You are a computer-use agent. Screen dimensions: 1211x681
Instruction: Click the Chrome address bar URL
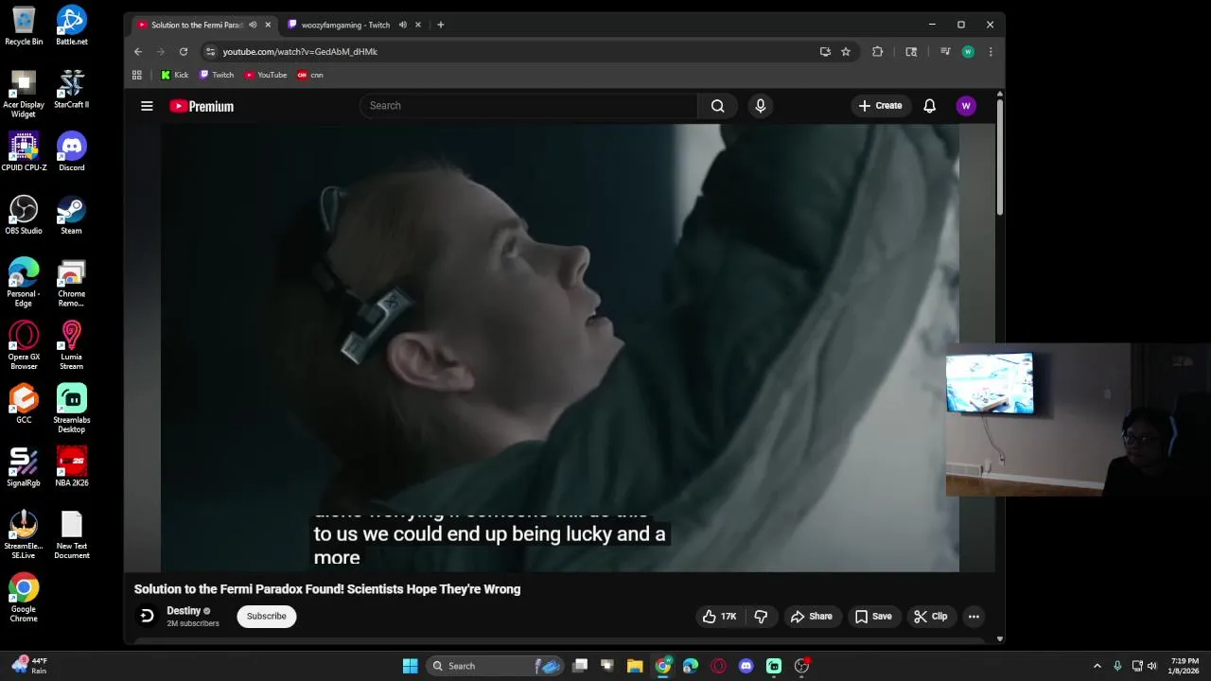tap(300, 52)
